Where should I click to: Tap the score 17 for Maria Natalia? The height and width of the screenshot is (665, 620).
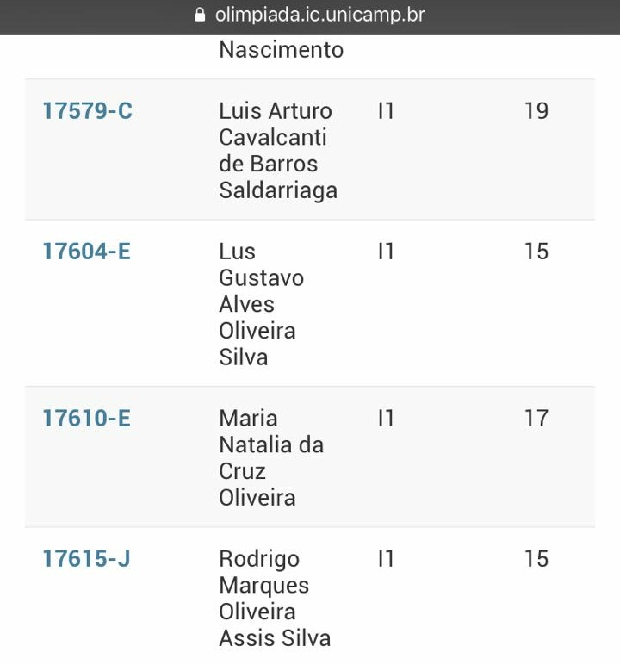click(x=536, y=419)
